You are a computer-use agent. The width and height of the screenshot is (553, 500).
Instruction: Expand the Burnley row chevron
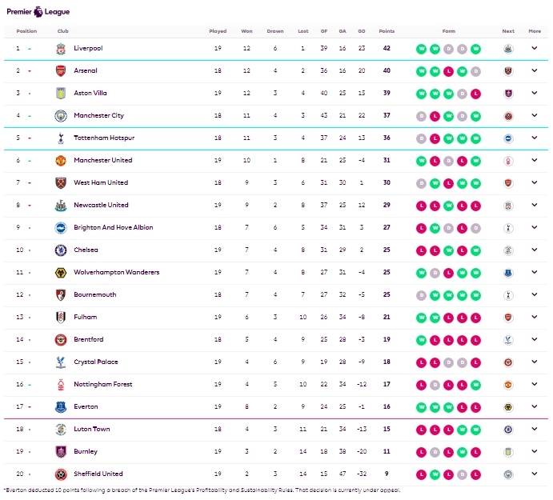tap(535, 452)
